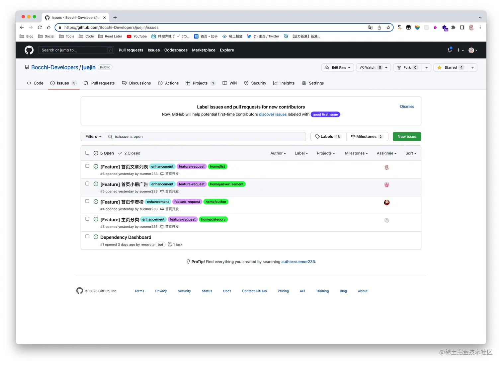The image size is (502, 365).
Task: Go to the browser home page
Action: coord(49,28)
